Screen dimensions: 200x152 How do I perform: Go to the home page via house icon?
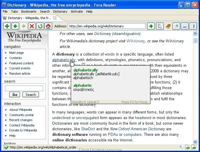coord(48,26)
